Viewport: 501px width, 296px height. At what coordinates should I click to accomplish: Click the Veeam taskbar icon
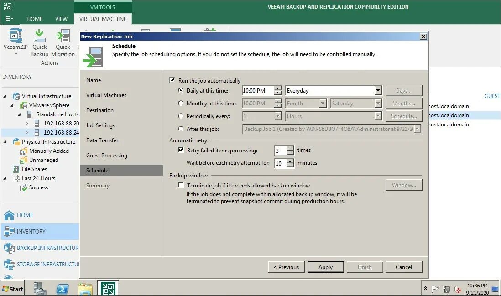coord(108,288)
